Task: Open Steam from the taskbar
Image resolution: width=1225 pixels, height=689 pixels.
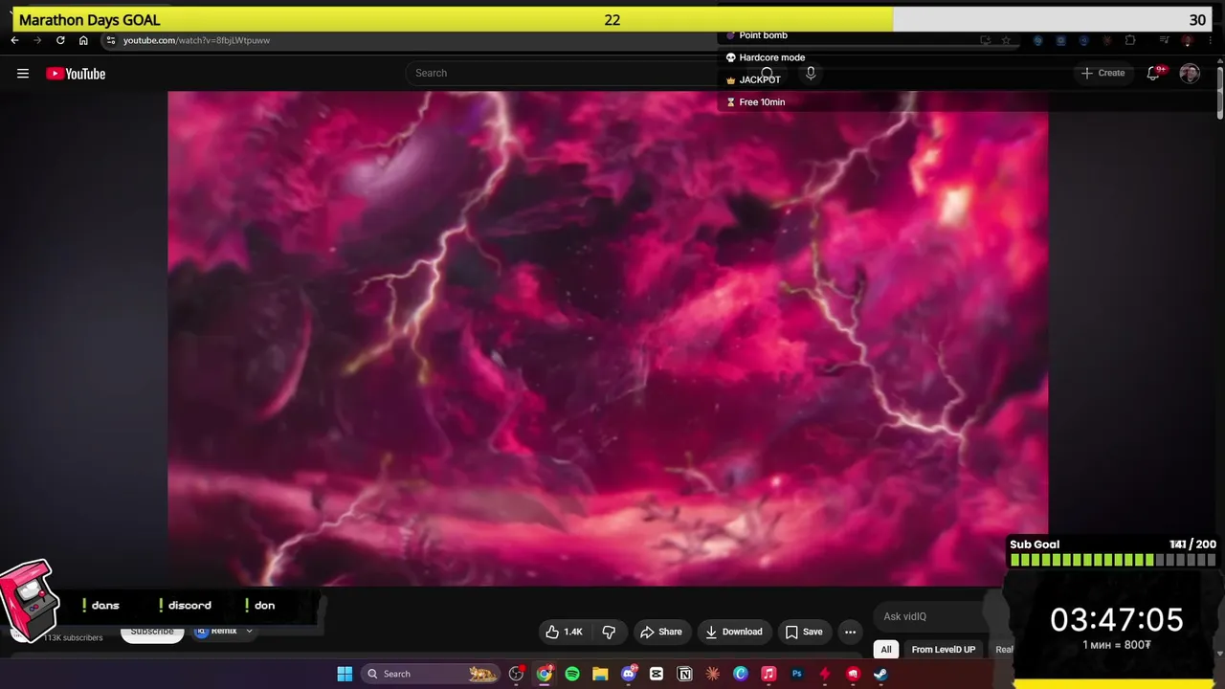Action: [x=880, y=674]
